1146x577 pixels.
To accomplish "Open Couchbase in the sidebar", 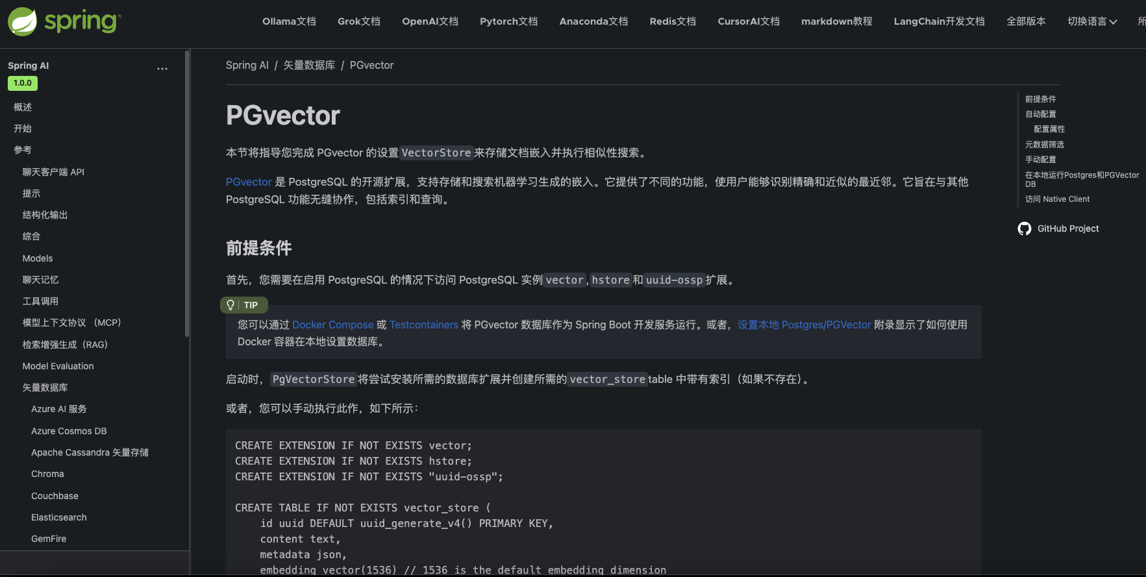I will point(55,496).
